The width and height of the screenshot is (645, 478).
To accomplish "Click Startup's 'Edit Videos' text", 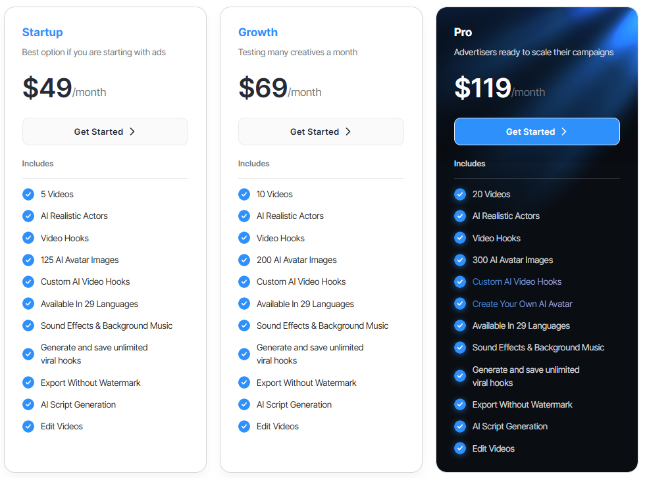I will pos(62,427).
